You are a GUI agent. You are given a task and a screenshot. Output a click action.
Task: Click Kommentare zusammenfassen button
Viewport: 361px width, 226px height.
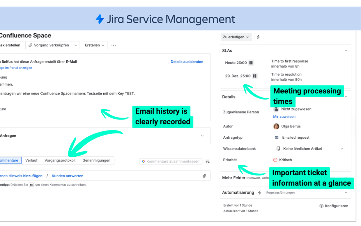click(171, 161)
